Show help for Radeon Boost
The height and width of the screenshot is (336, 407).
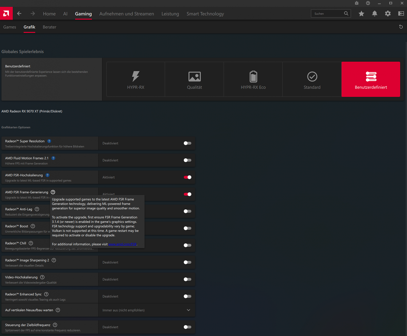click(x=33, y=226)
